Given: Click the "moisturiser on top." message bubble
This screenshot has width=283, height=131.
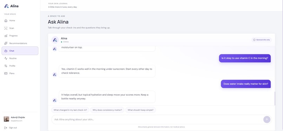Looking at the screenshot, I should click(x=107, y=49).
